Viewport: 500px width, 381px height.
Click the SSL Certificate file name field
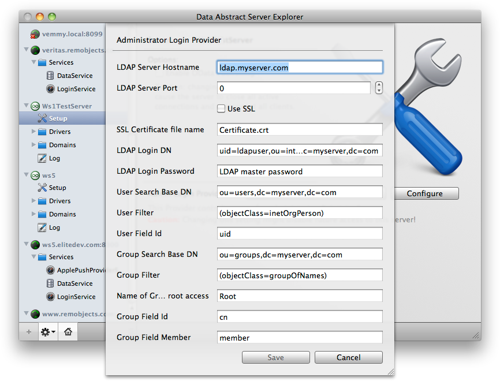(300, 130)
